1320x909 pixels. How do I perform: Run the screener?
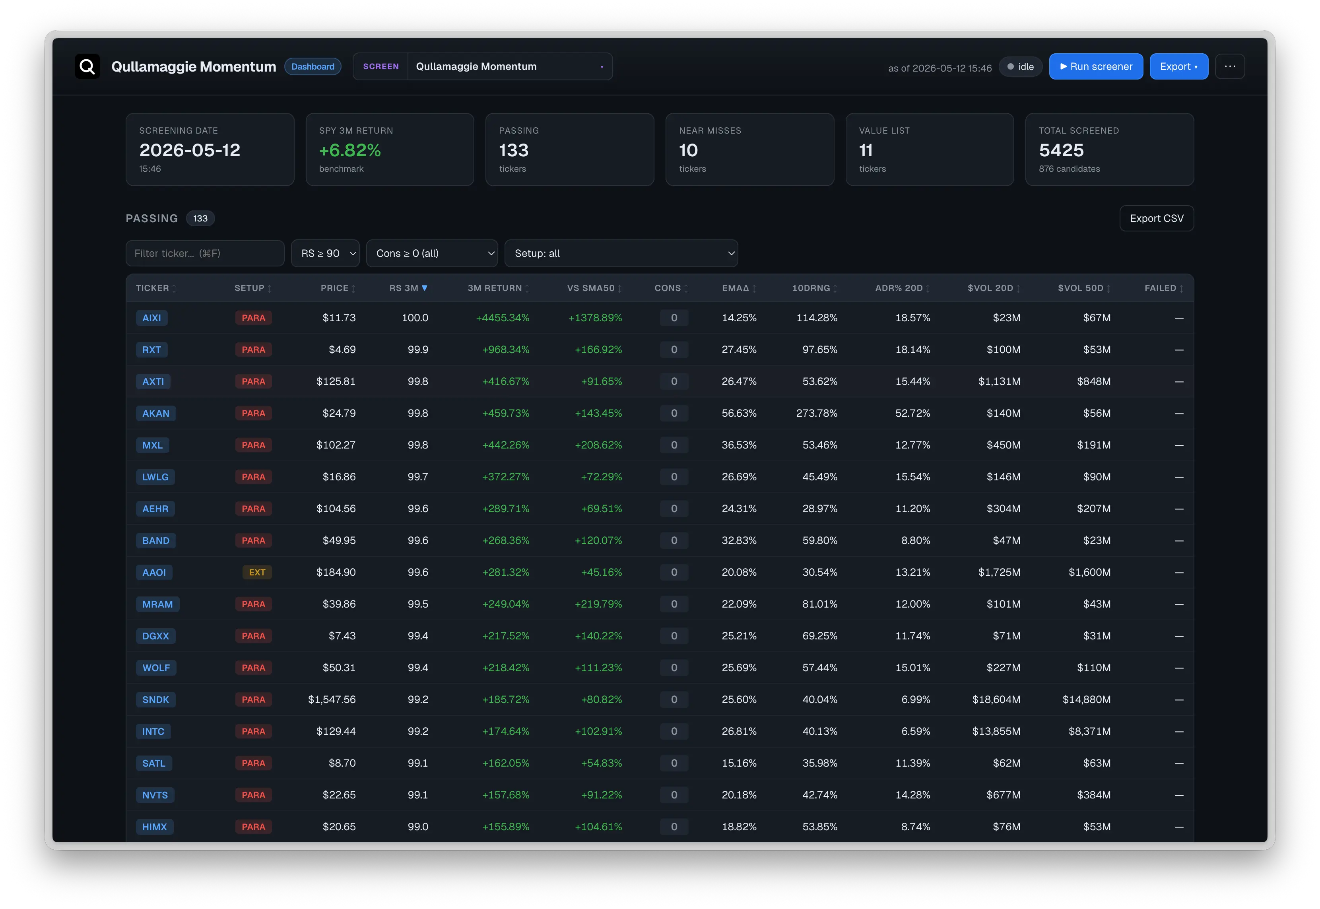pos(1096,67)
